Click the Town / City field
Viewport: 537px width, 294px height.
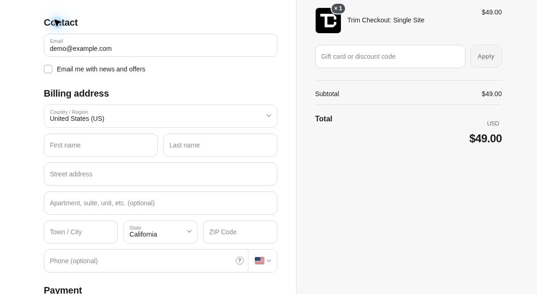81,232
